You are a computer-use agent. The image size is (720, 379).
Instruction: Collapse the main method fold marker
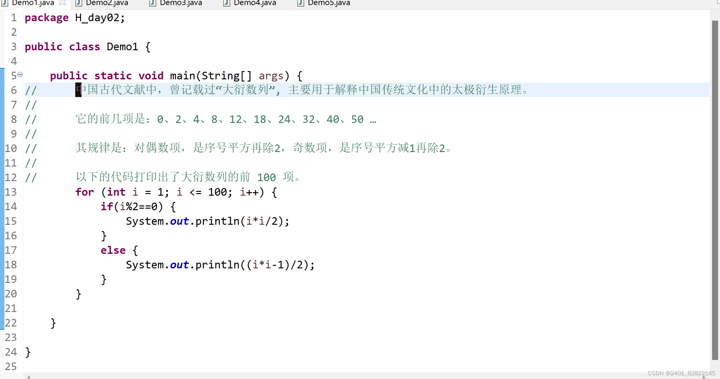[x=20, y=75]
